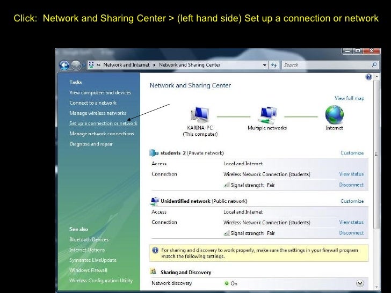
Task: Click the vertical scrollbar up arrow
Action: point(376,77)
